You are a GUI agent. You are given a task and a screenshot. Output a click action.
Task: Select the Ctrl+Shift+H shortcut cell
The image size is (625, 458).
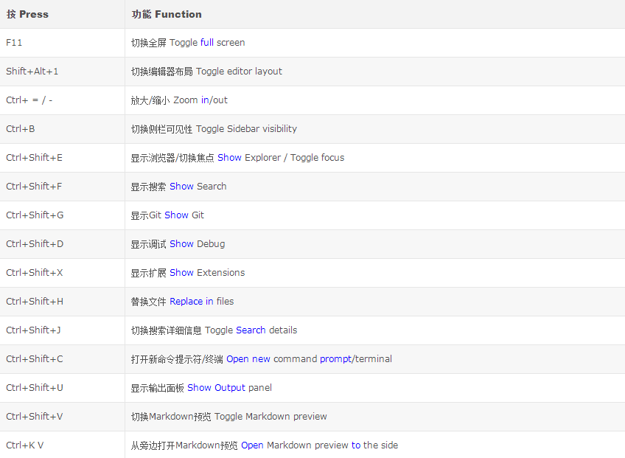point(62,301)
